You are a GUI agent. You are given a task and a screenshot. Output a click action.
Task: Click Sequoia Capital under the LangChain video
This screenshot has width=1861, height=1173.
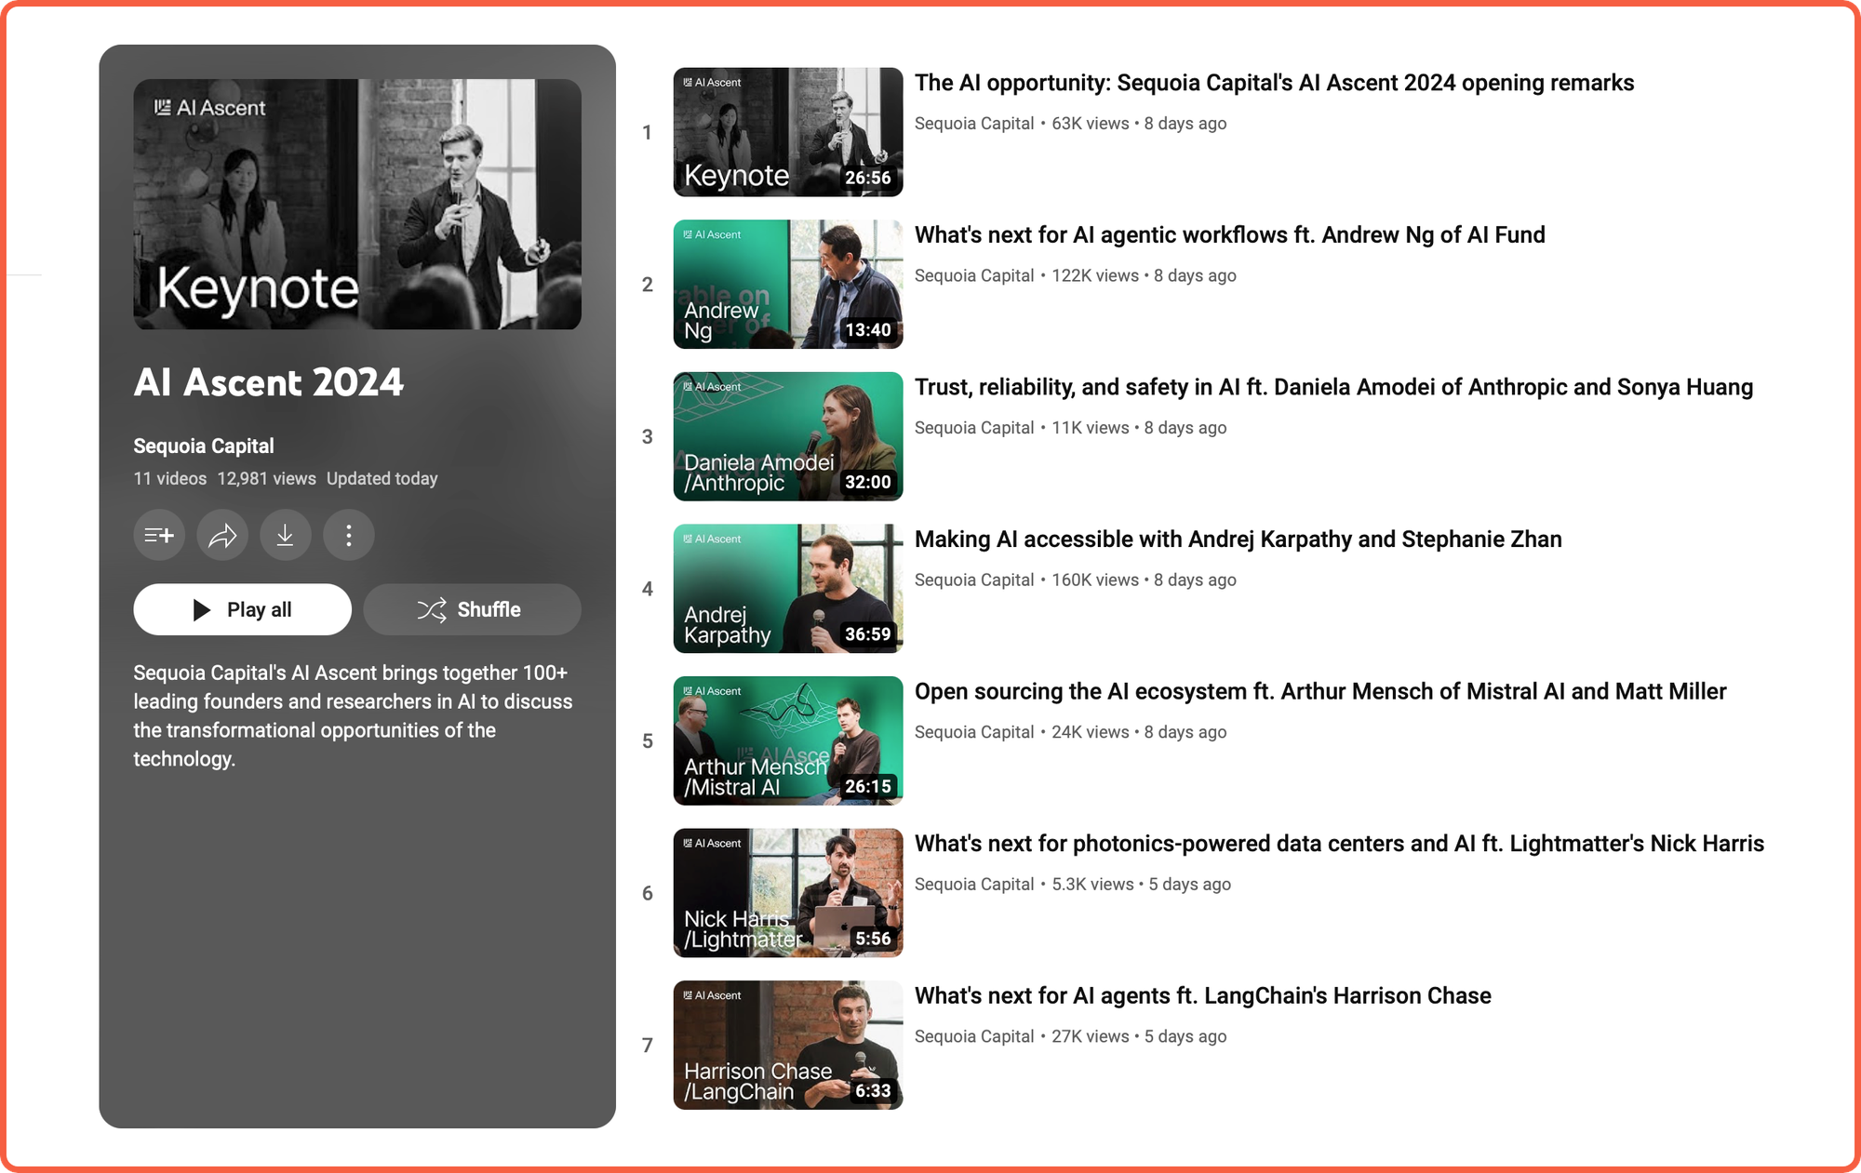[973, 1036]
